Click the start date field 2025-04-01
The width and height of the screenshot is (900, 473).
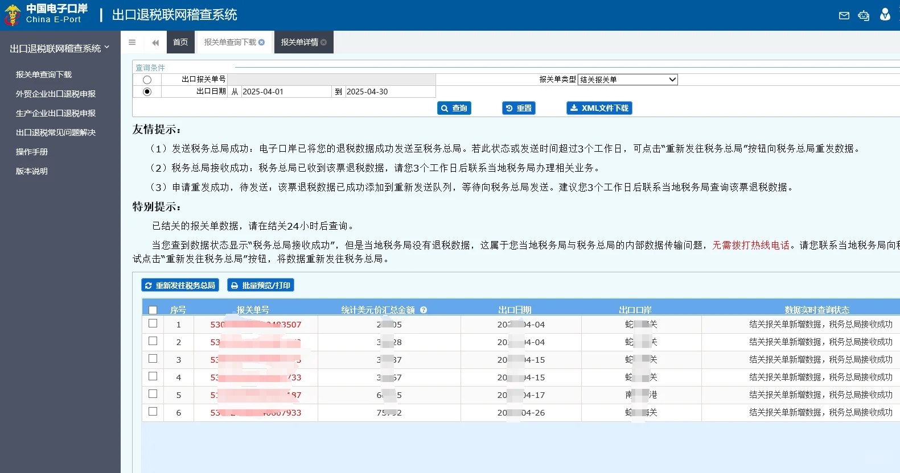(x=286, y=92)
